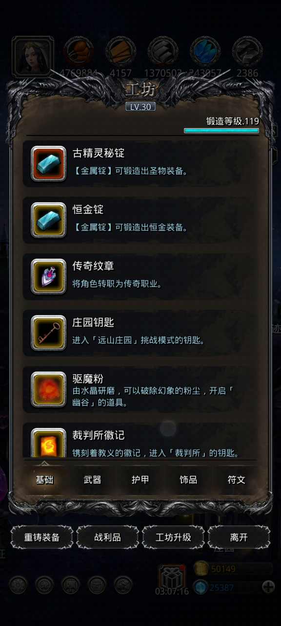The image size is (281, 626).
Task: Click the 锻造等级 progress bar
Action: click(x=221, y=131)
